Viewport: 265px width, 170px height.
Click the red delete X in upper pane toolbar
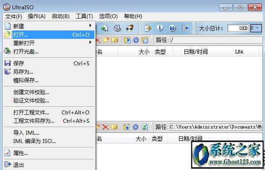tap(98, 40)
